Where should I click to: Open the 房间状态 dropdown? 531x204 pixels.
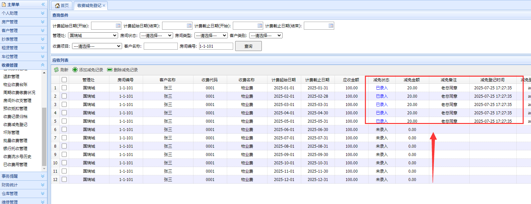point(156,35)
